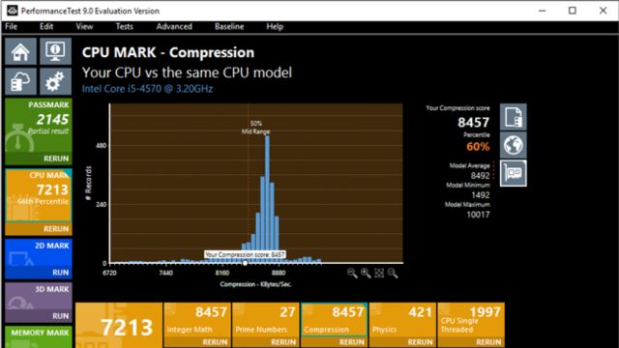
Task: Open the System Information monitor icon
Action: click(x=56, y=51)
